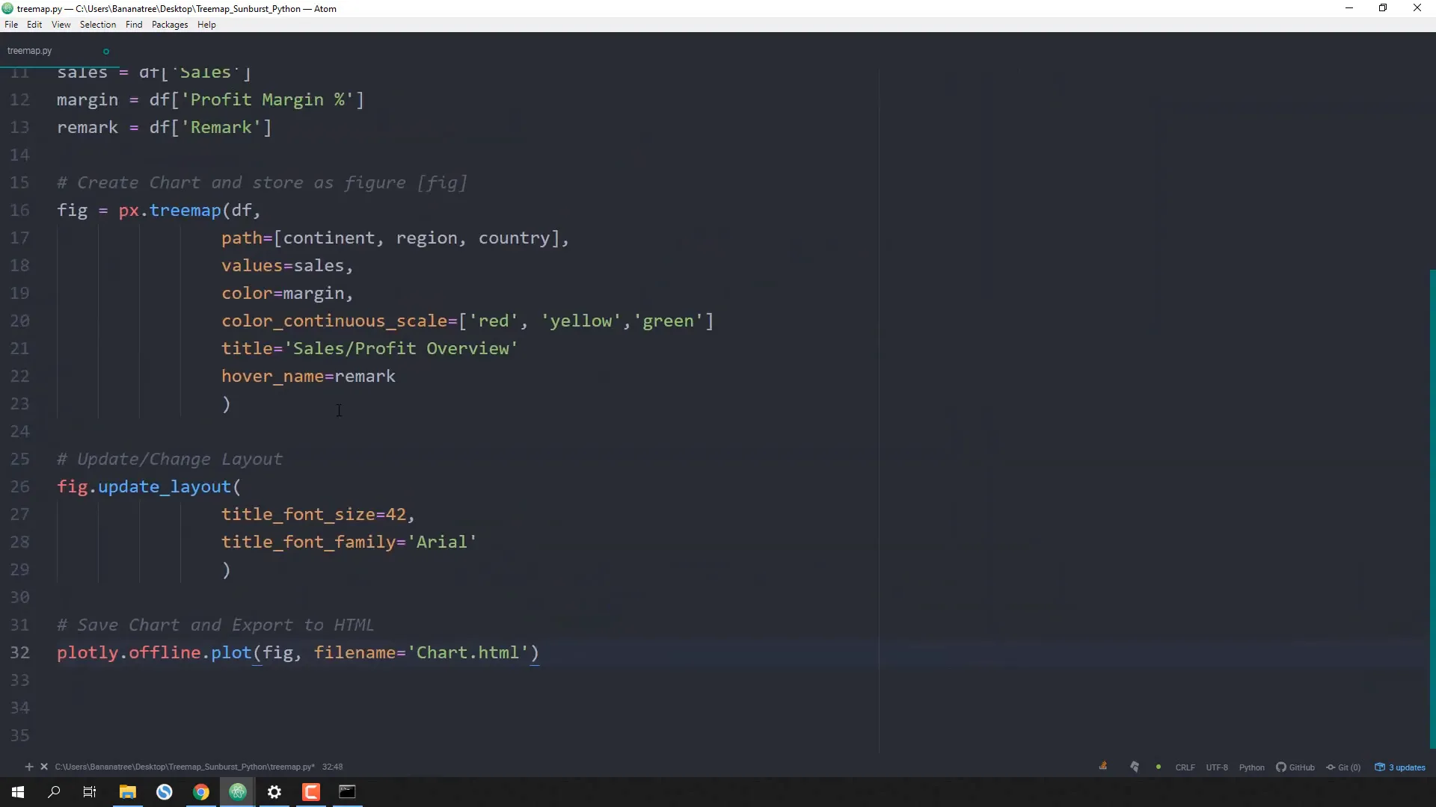Open the Find menu

[133, 25]
